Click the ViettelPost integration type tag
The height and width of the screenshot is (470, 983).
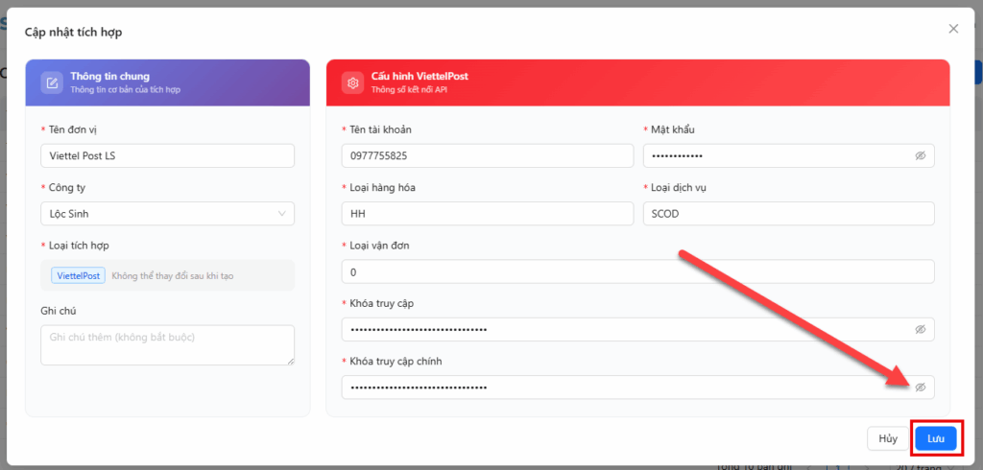(x=79, y=275)
